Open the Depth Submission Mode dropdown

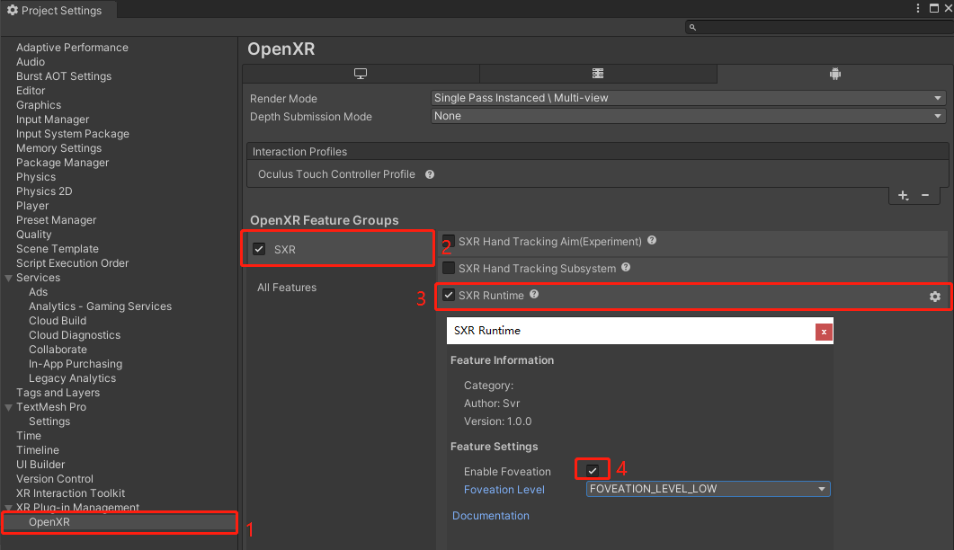click(688, 116)
